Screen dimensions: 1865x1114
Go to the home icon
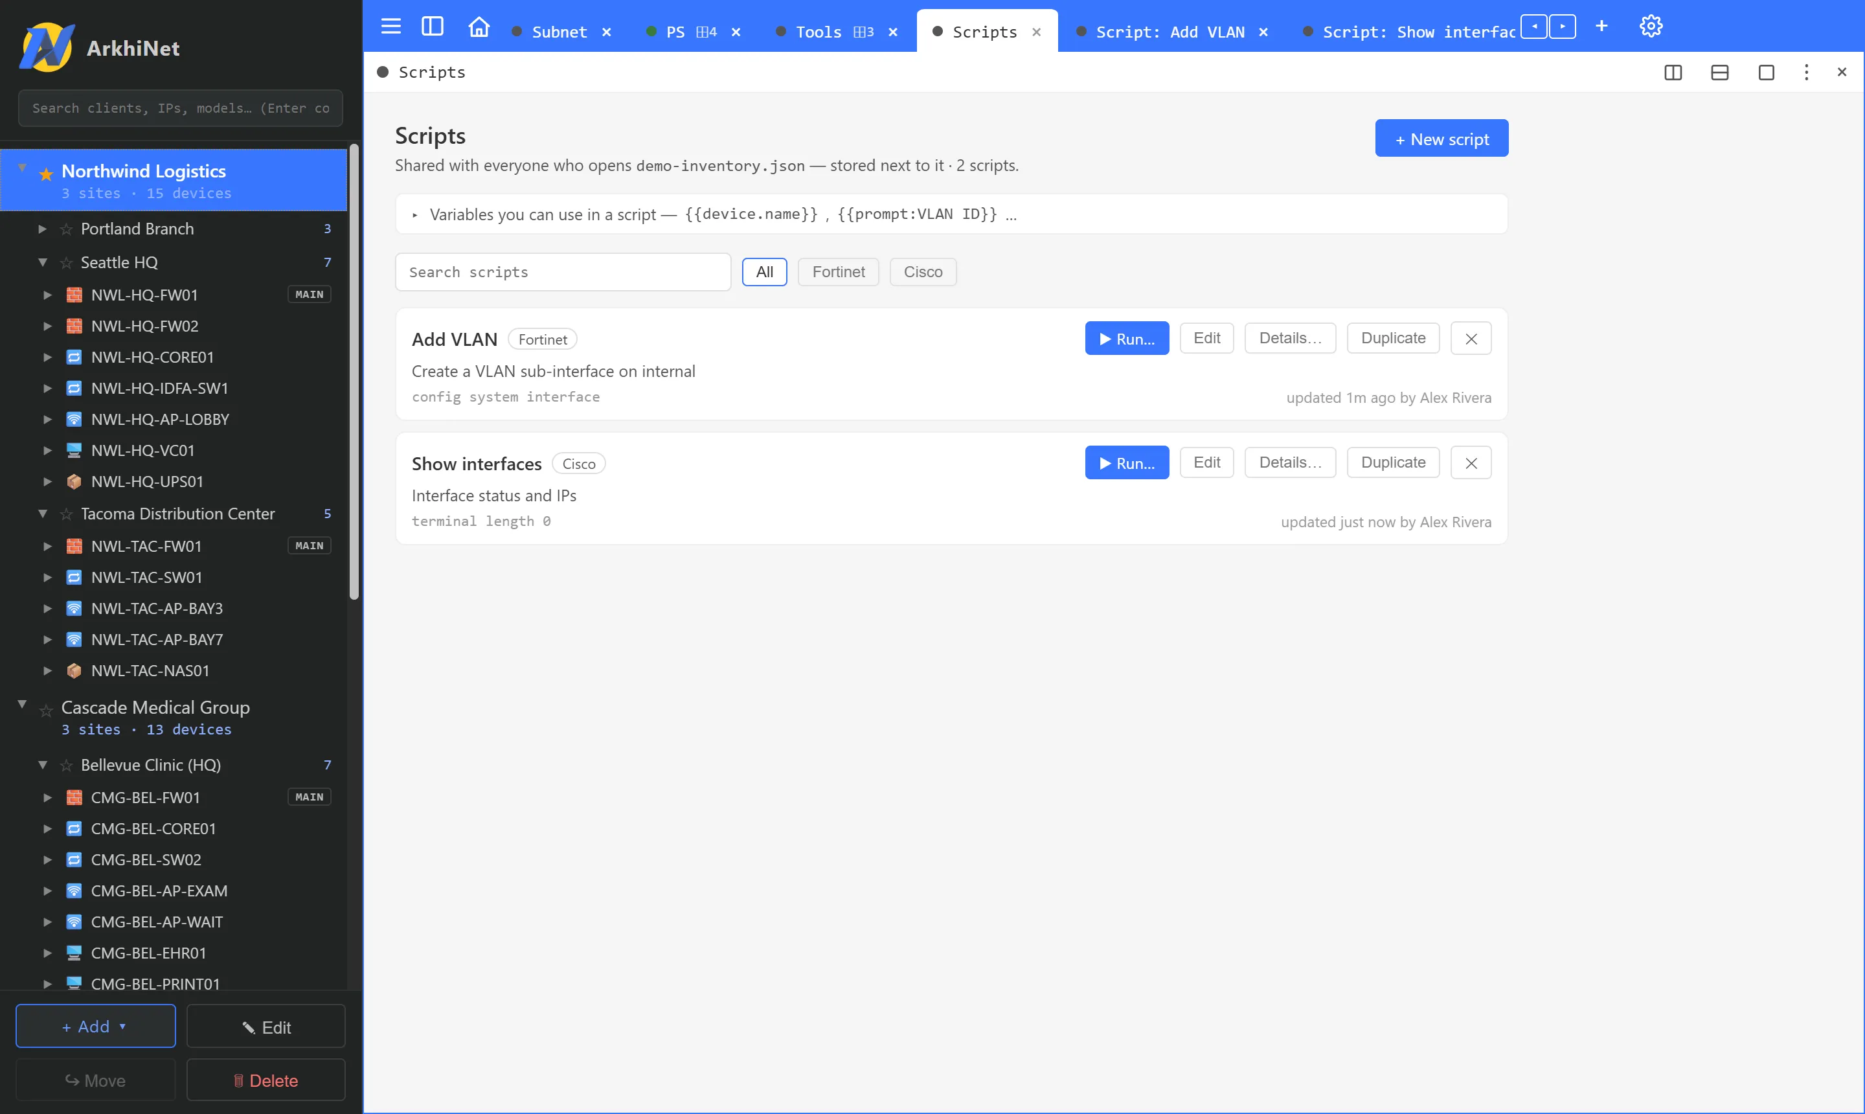click(479, 27)
